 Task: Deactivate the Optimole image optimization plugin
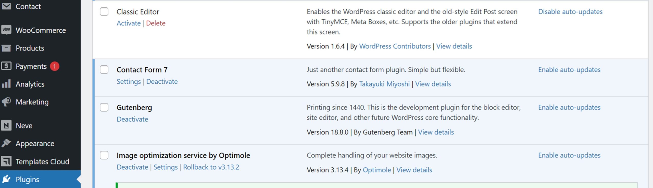(132, 167)
